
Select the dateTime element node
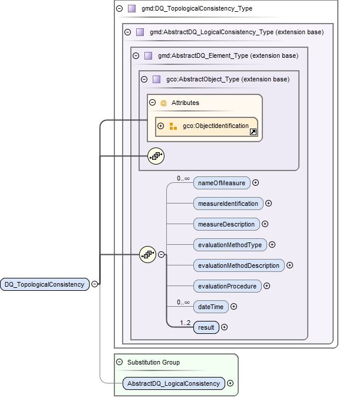210,307
